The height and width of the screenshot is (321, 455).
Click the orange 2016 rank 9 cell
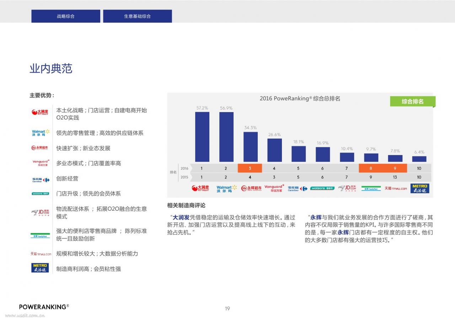point(395,168)
